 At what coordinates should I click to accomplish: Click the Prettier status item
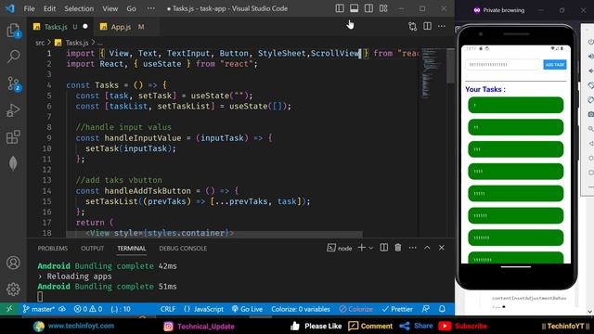click(x=397, y=309)
